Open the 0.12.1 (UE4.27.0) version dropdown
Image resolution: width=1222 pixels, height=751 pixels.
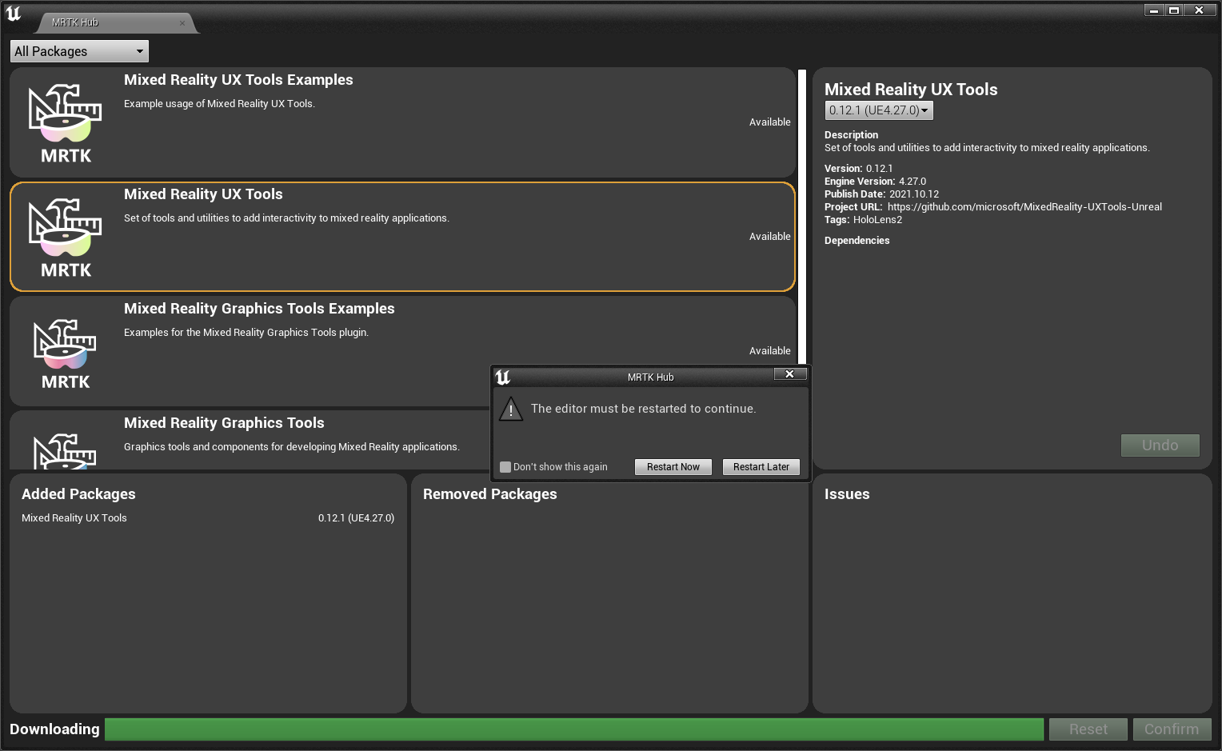878,110
